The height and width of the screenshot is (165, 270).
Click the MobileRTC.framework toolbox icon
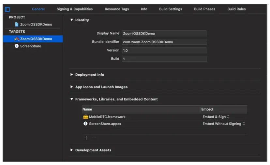pos(85,117)
